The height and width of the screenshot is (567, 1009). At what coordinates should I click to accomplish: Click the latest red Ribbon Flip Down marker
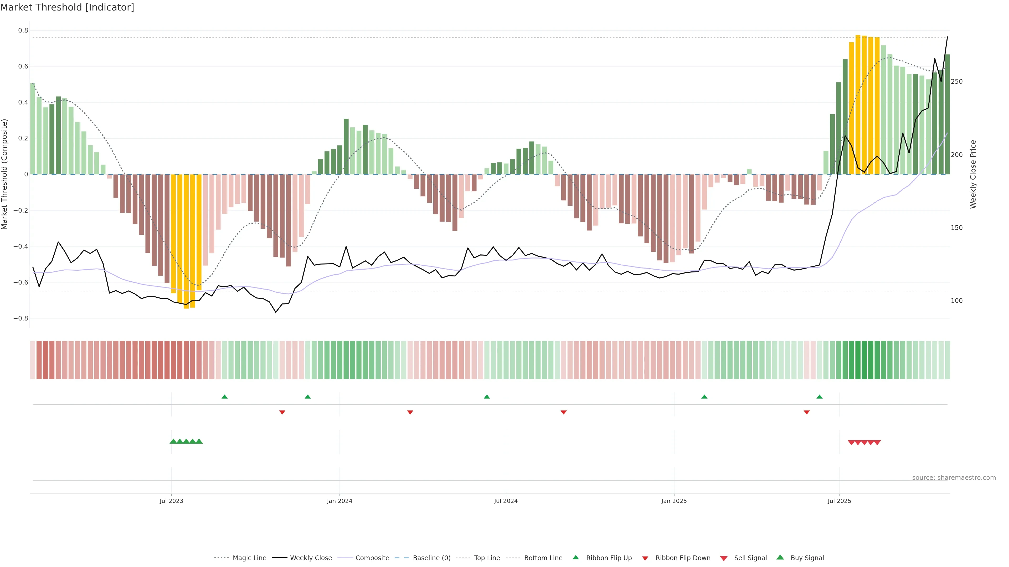point(806,412)
